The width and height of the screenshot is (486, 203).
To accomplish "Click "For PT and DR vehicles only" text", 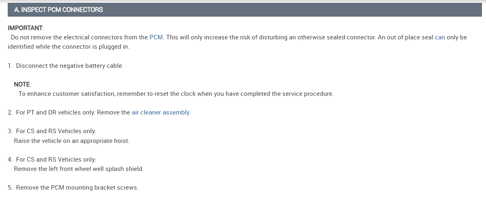I will (x=55, y=112).
